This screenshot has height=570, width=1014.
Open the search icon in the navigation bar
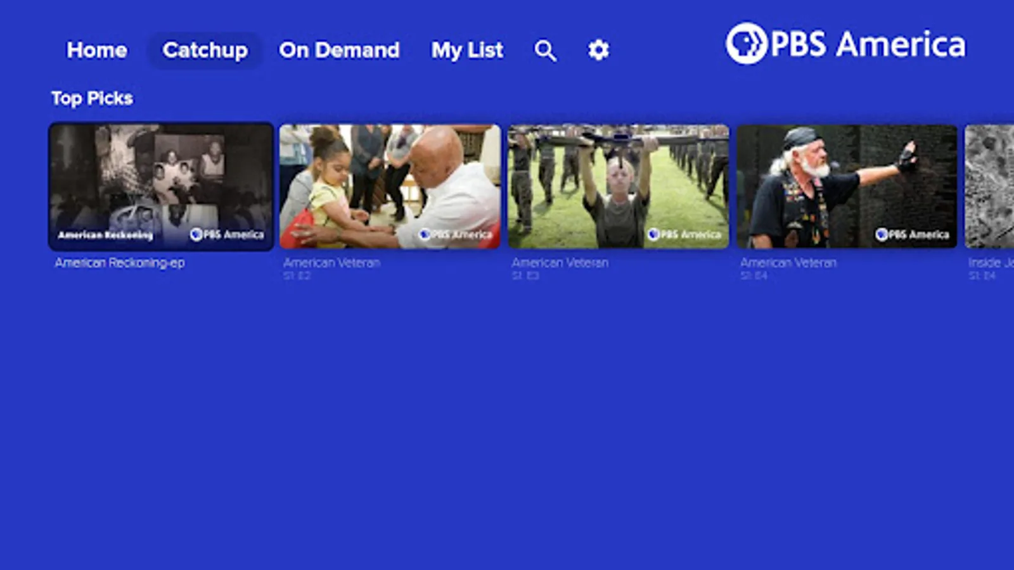[x=545, y=50]
